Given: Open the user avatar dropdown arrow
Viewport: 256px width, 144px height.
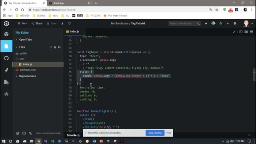Looking at the screenshot, I should (252, 24).
